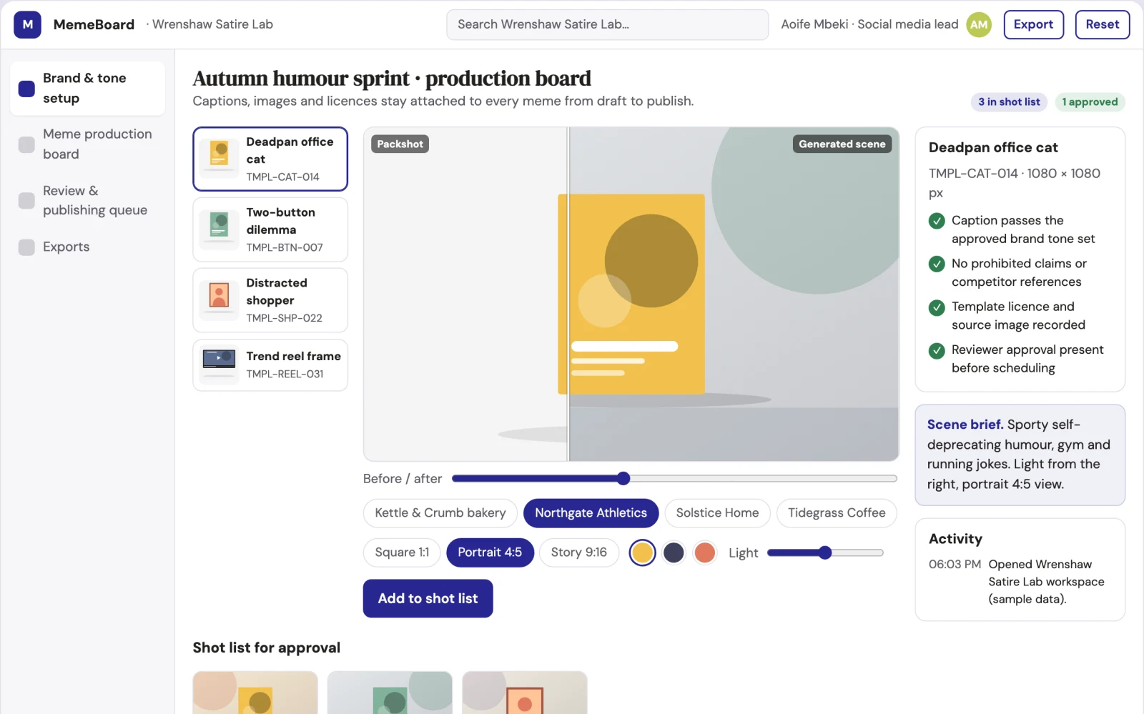1144x714 pixels.
Task: Click the green check beside Caption passes
Action: click(x=937, y=221)
